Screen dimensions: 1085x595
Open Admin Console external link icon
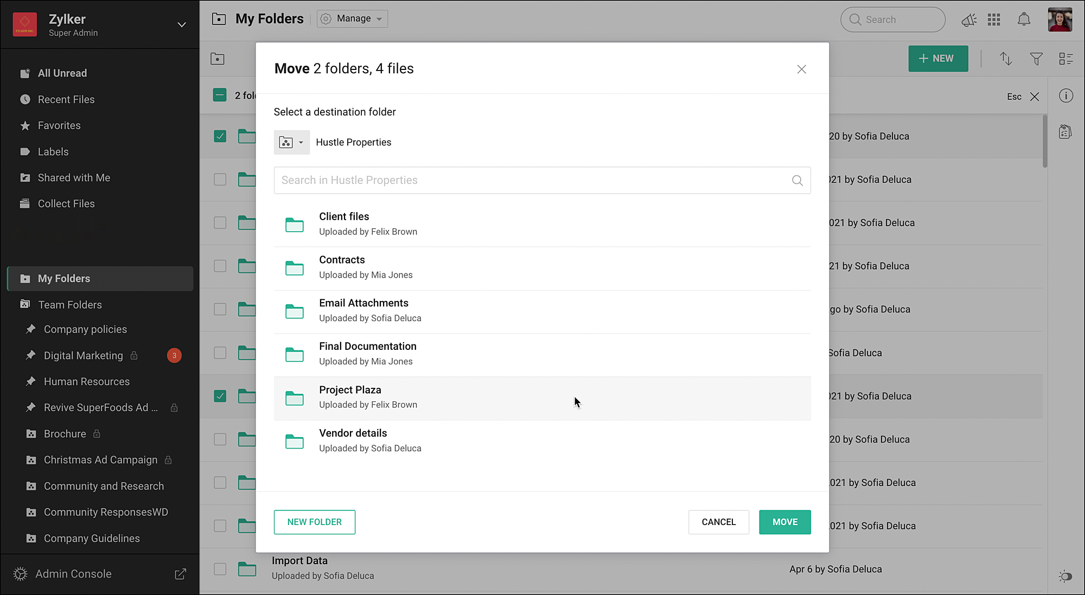(x=180, y=574)
